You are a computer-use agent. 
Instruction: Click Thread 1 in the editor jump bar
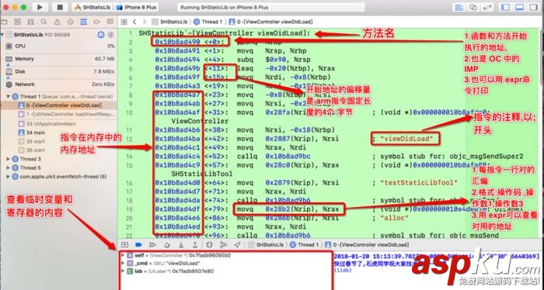click(207, 22)
